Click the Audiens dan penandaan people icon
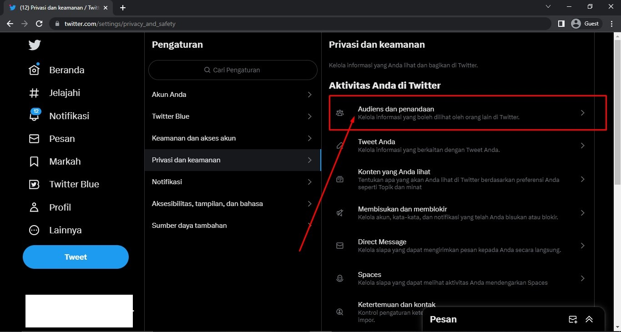621x332 pixels. click(x=340, y=113)
